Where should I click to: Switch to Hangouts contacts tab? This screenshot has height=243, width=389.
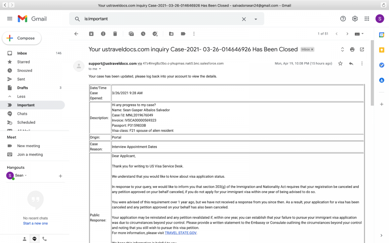coord(24,239)
